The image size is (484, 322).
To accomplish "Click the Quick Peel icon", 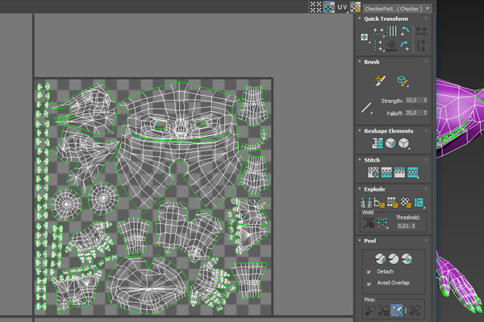I will pyautogui.click(x=380, y=258).
